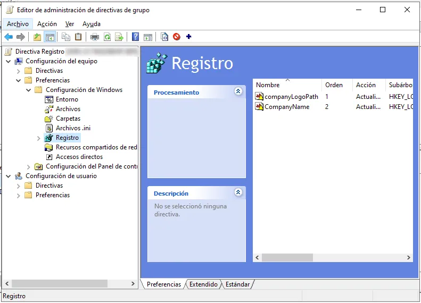Collapse Preferencias under Configuración del equipo
421x303 pixels.
[18, 80]
